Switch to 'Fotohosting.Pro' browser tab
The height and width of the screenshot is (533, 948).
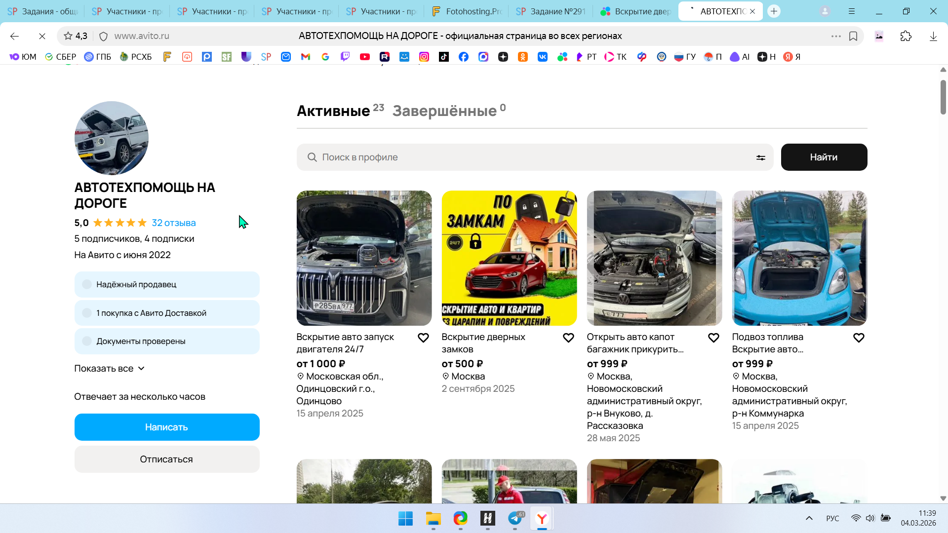click(467, 11)
